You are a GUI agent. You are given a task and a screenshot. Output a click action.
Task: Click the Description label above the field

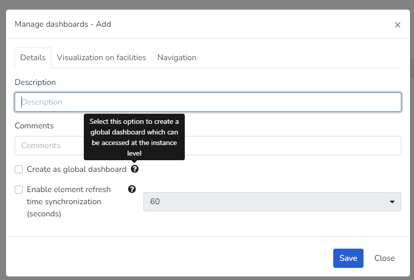pyautogui.click(x=35, y=82)
